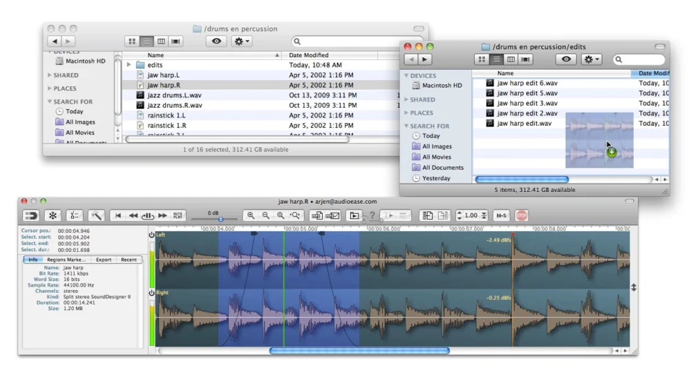Expand SHARED section in edits window sidebar
Image resolution: width=691 pixels, height=377 pixels.
(406, 99)
